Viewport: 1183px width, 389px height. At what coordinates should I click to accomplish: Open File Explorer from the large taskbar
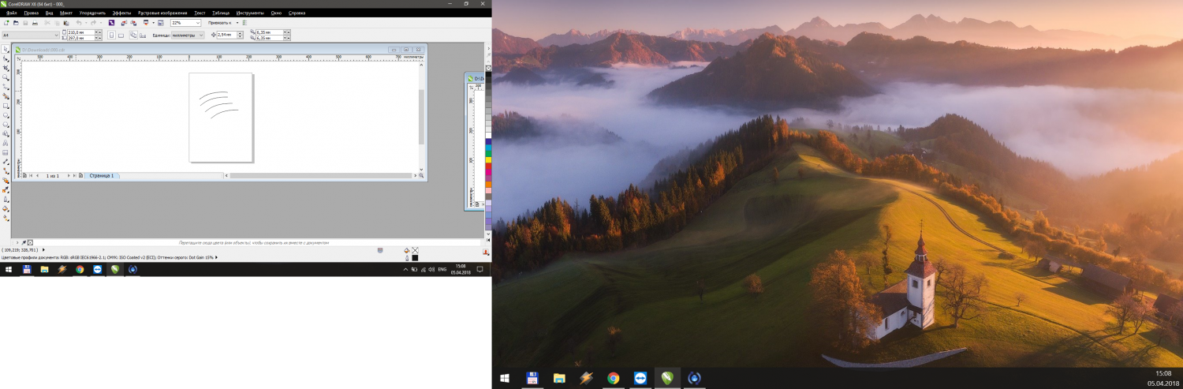pyautogui.click(x=559, y=378)
